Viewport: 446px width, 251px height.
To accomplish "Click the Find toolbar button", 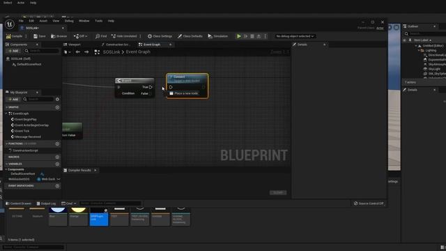I will pyautogui.click(x=101, y=36).
